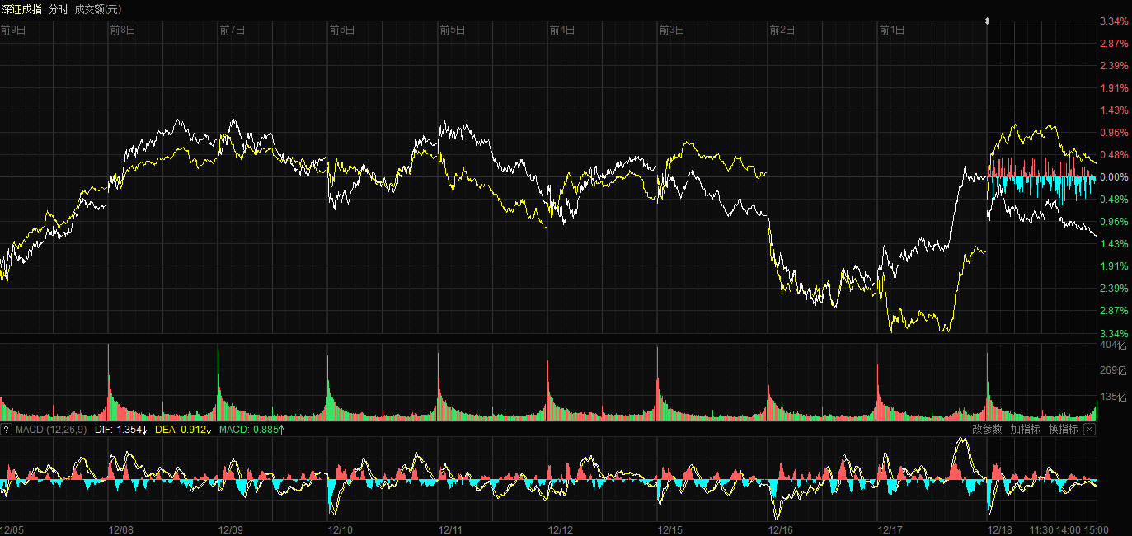Click 加指标 to add an indicator

1025,430
